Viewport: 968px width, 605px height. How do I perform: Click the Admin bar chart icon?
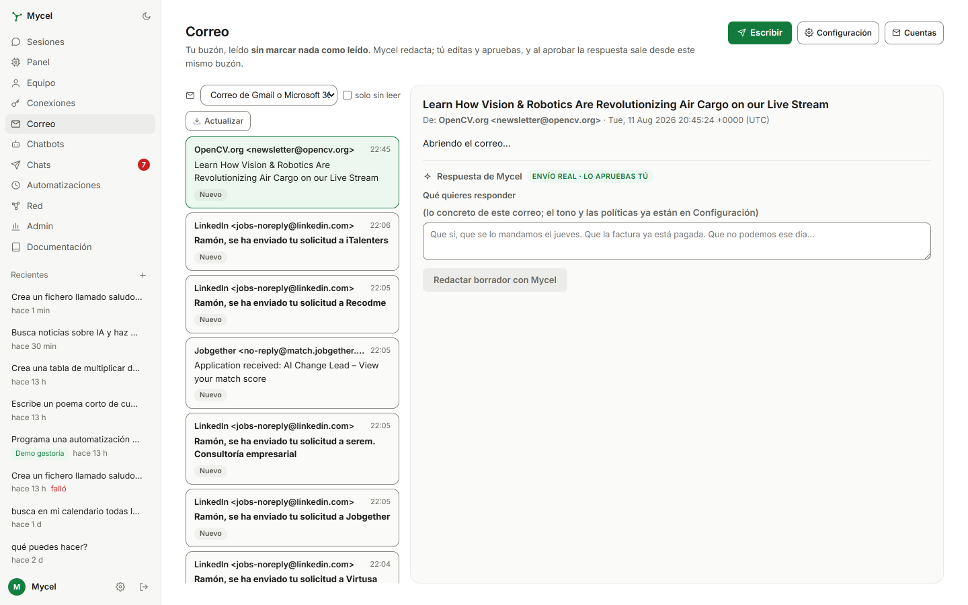(x=15, y=227)
